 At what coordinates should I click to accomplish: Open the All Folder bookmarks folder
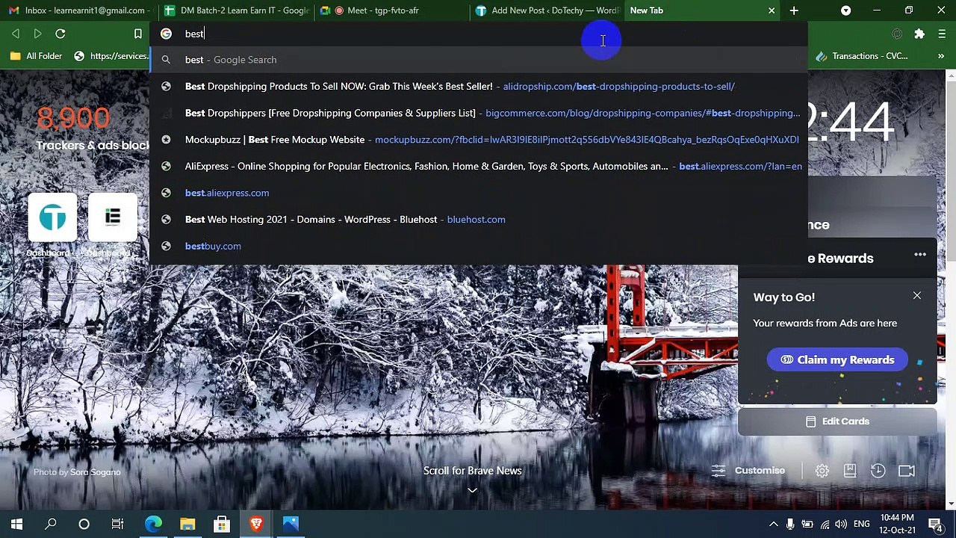[x=36, y=56]
